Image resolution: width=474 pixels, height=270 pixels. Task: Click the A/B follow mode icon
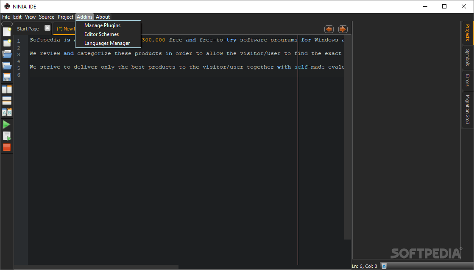coord(7,112)
